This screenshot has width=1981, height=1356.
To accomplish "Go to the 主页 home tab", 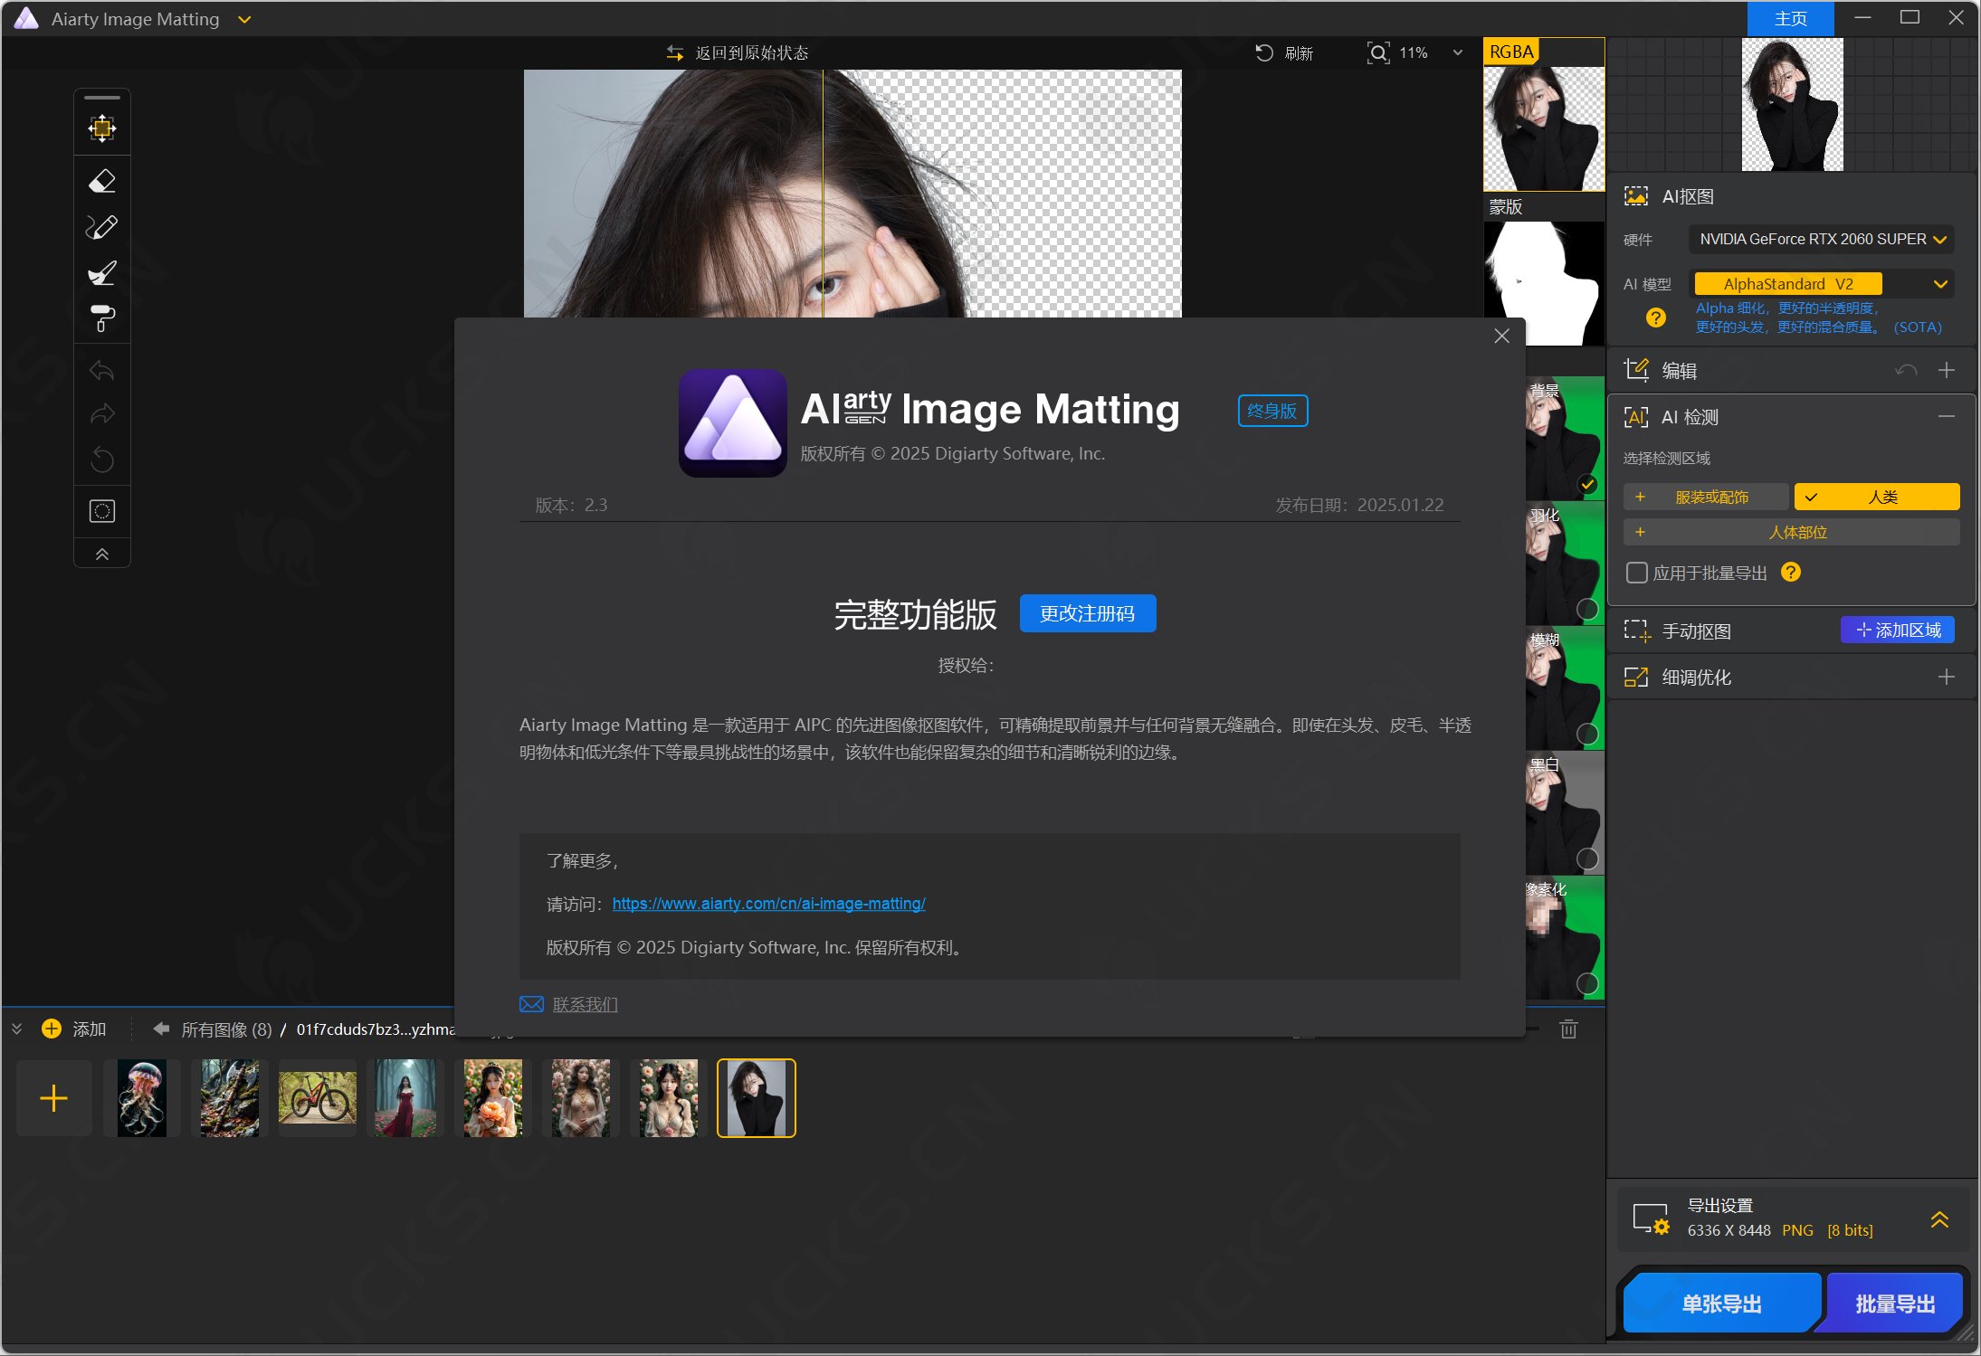I will click(1789, 19).
